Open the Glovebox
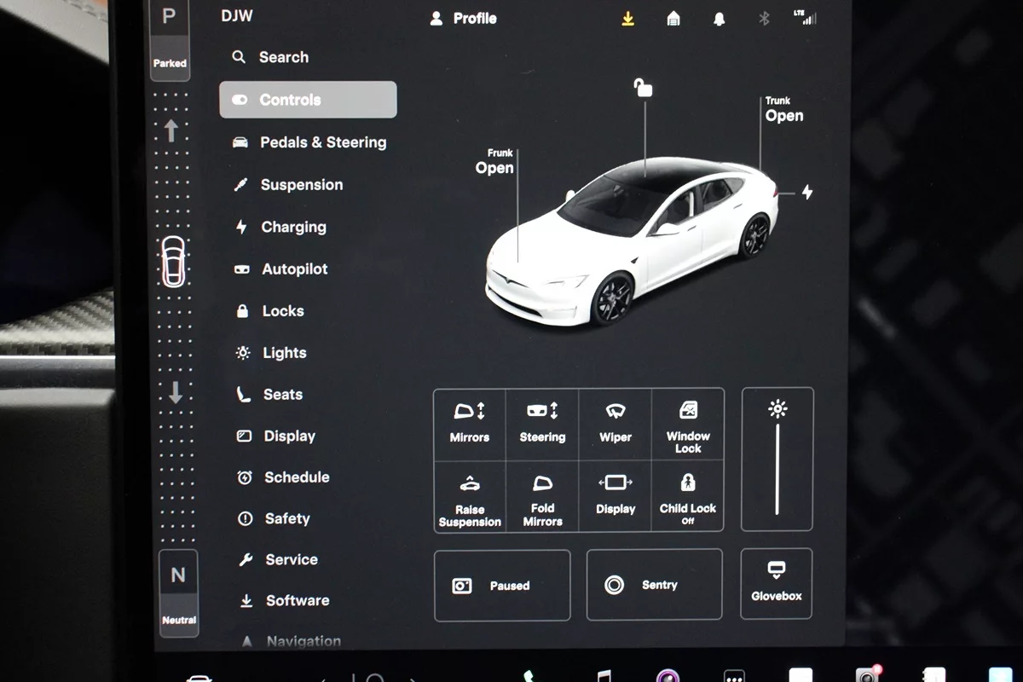The image size is (1023, 682). pos(777,583)
